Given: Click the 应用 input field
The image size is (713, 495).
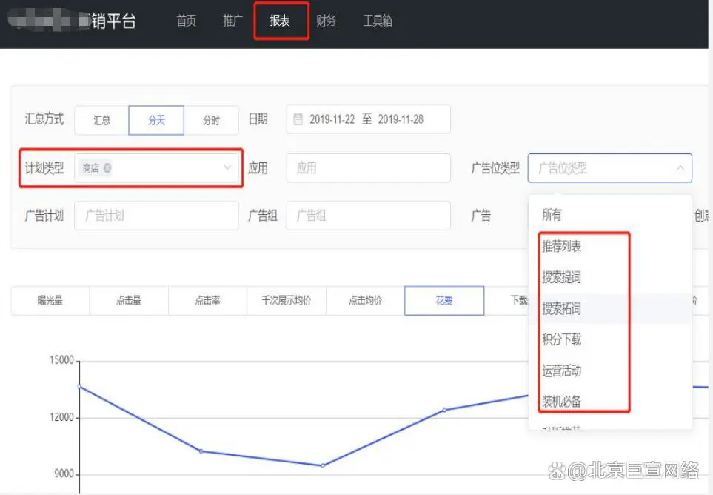Looking at the screenshot, I should pyautogui.click(x=368, y=168).
